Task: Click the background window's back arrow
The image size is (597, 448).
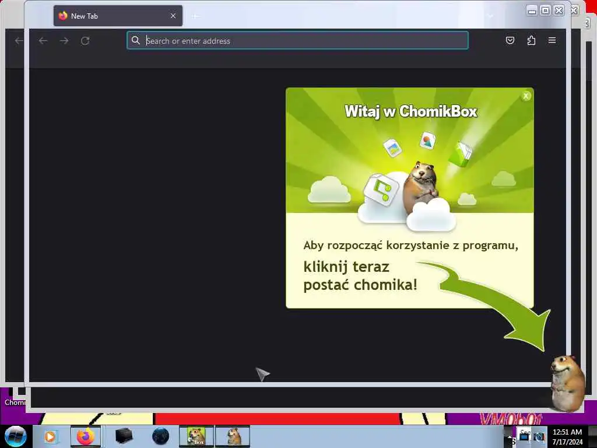Action: point(19,41)
